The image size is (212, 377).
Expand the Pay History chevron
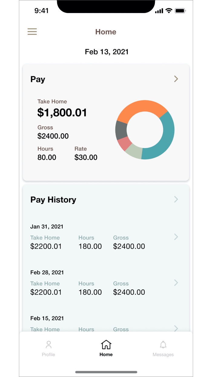click(x=176, y=199)
